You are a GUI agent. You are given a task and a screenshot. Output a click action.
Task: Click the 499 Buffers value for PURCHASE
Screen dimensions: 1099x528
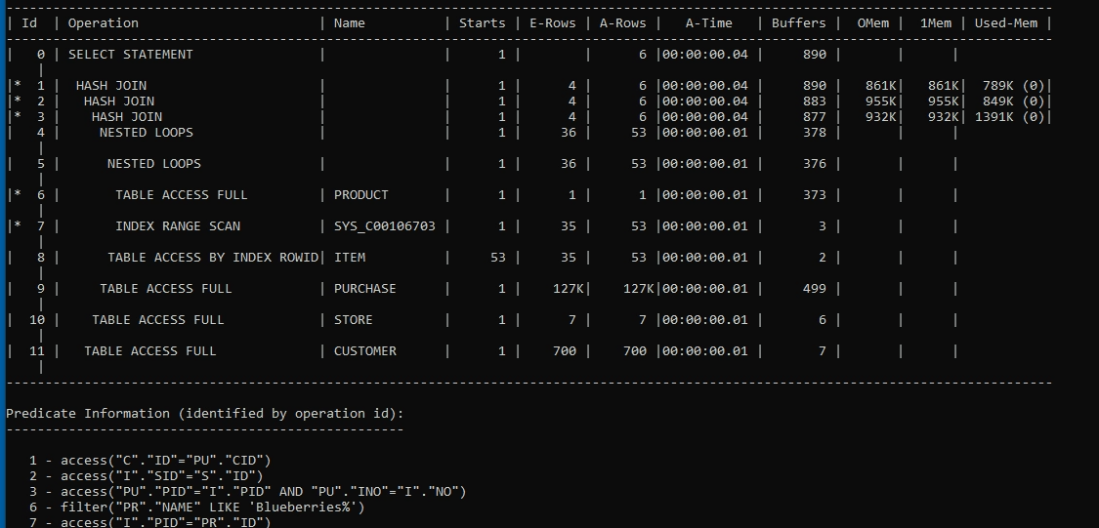pyautogui.click(x=815, y=289)
